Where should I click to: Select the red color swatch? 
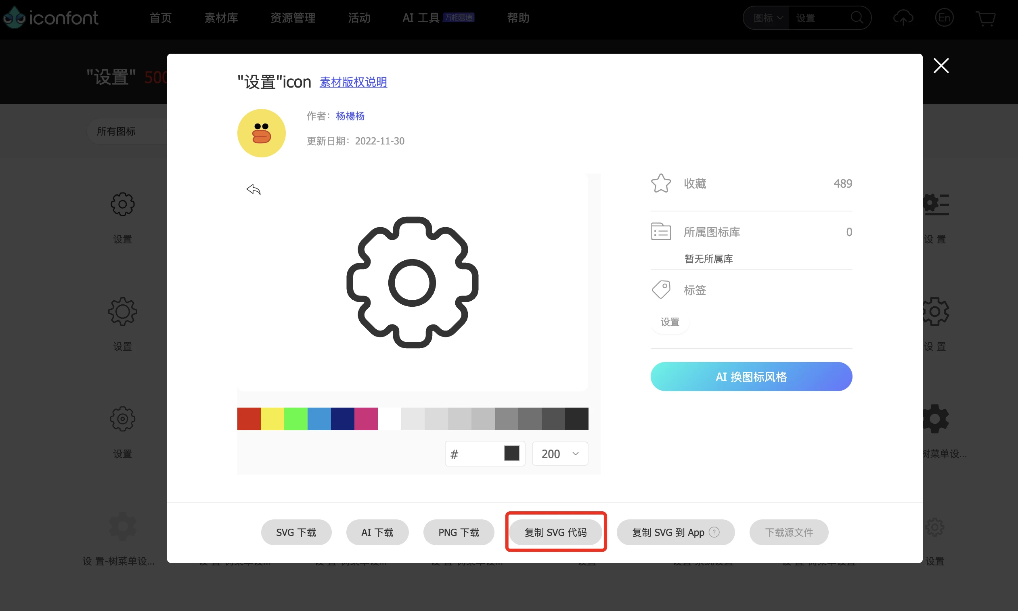(249, 418)
